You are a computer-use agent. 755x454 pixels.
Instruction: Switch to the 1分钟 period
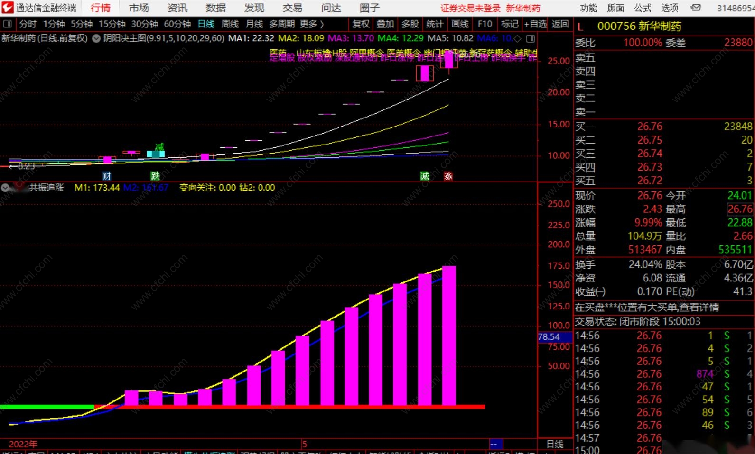tap(54, 24)
